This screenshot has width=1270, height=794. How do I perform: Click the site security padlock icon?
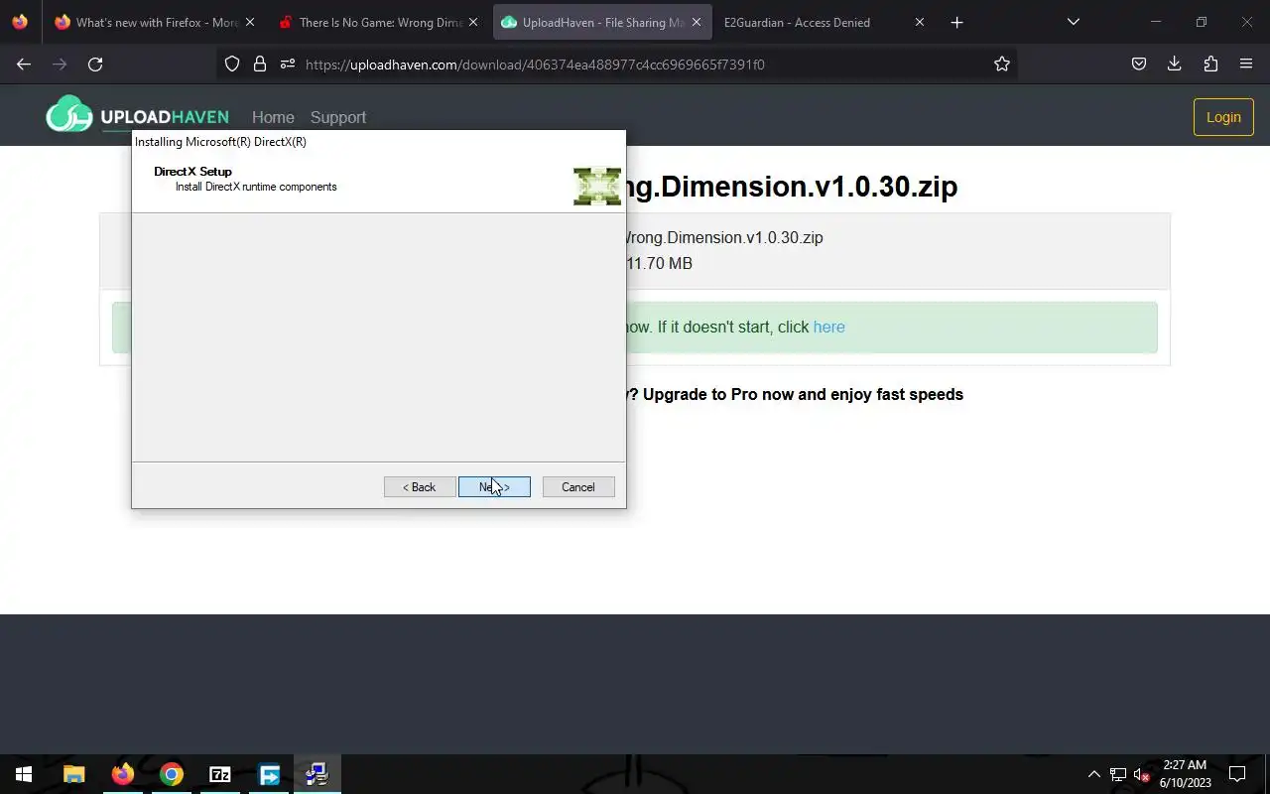(x=260, y=65)
